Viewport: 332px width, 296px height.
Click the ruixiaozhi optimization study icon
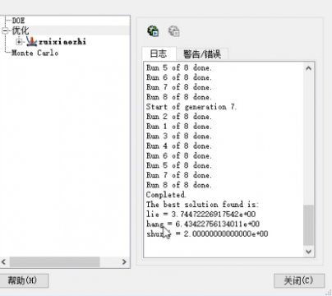32,41
